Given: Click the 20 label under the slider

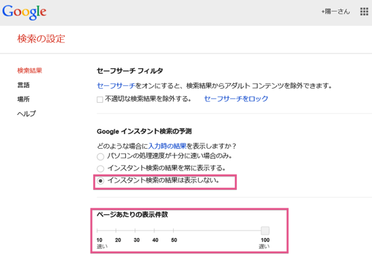Looking at the screenshot, I should (x=118, y=240).
